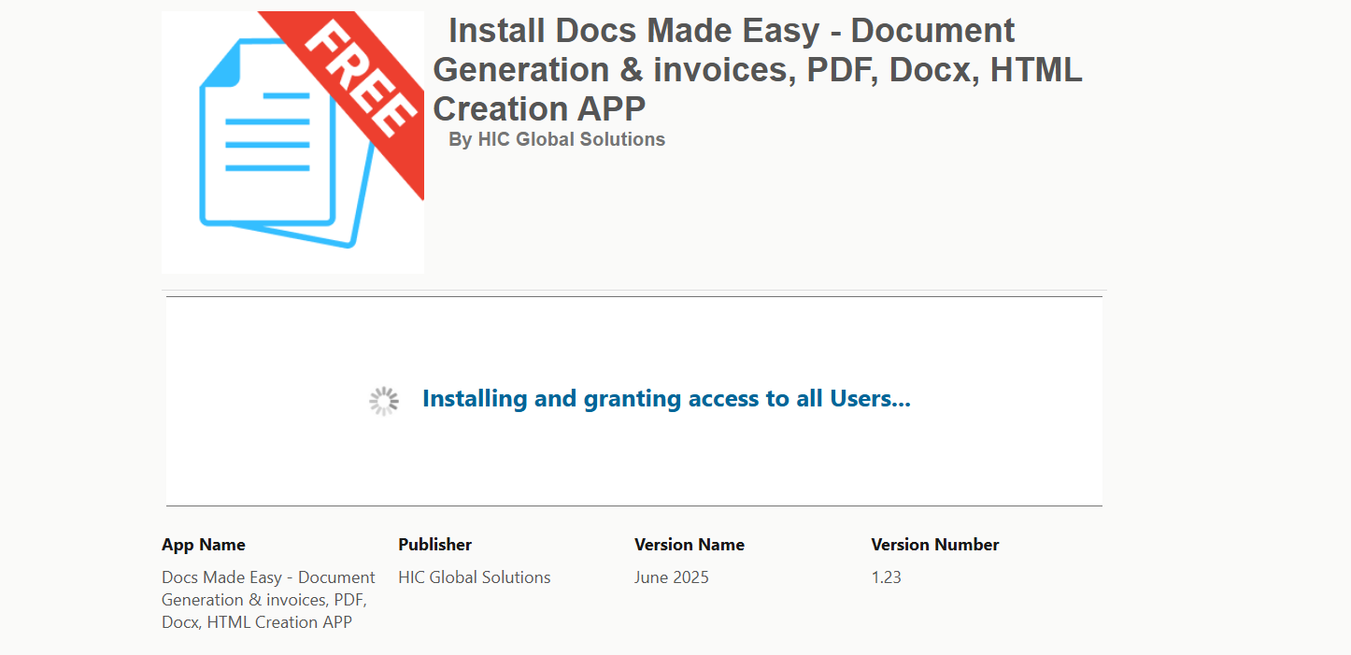Click the install page title heading
The image size is (1351, 655).
point(758,70)
